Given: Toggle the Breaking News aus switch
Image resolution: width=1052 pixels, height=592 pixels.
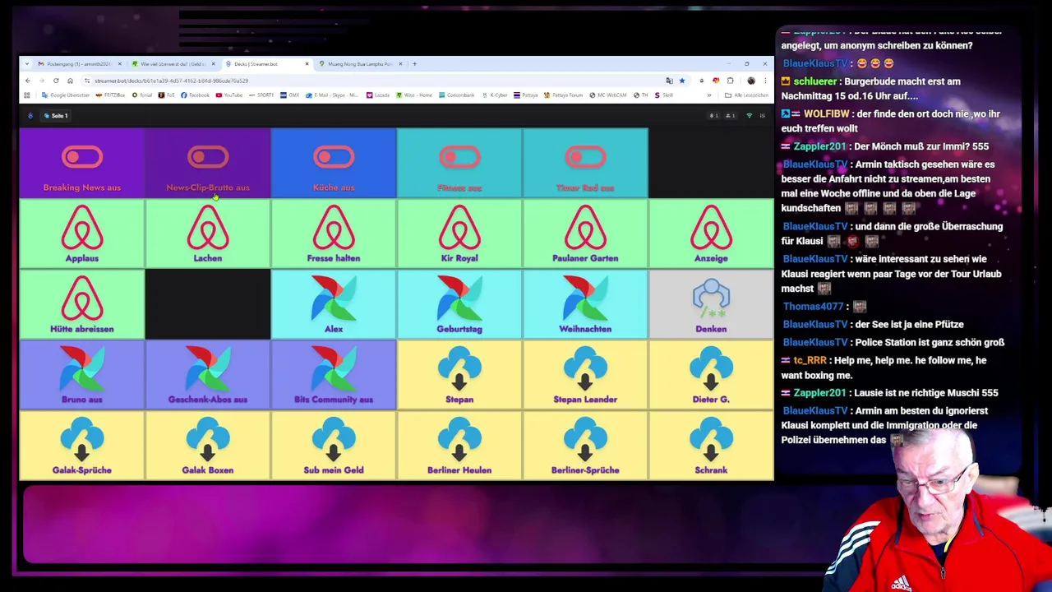Looking at the screenshot, I should [81, 163].
